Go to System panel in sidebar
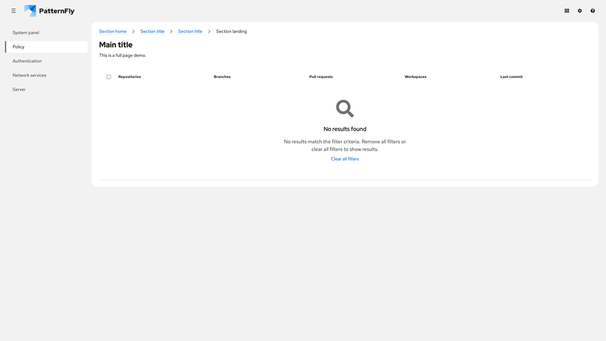 [46, 33]
